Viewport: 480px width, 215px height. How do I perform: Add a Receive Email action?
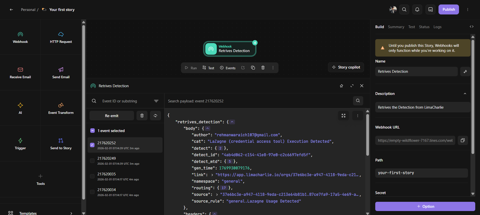[x=20, y=73]
